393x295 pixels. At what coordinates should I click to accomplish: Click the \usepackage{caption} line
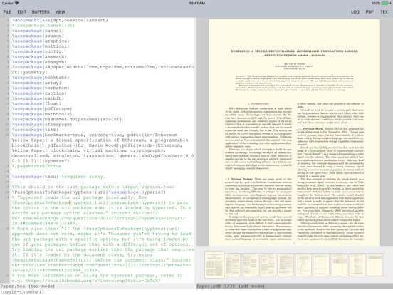[x=39, y=93]
